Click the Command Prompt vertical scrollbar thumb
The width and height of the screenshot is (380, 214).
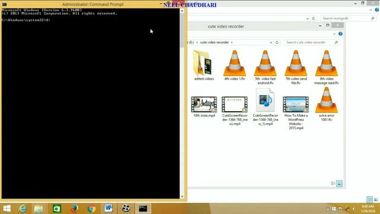182,30
